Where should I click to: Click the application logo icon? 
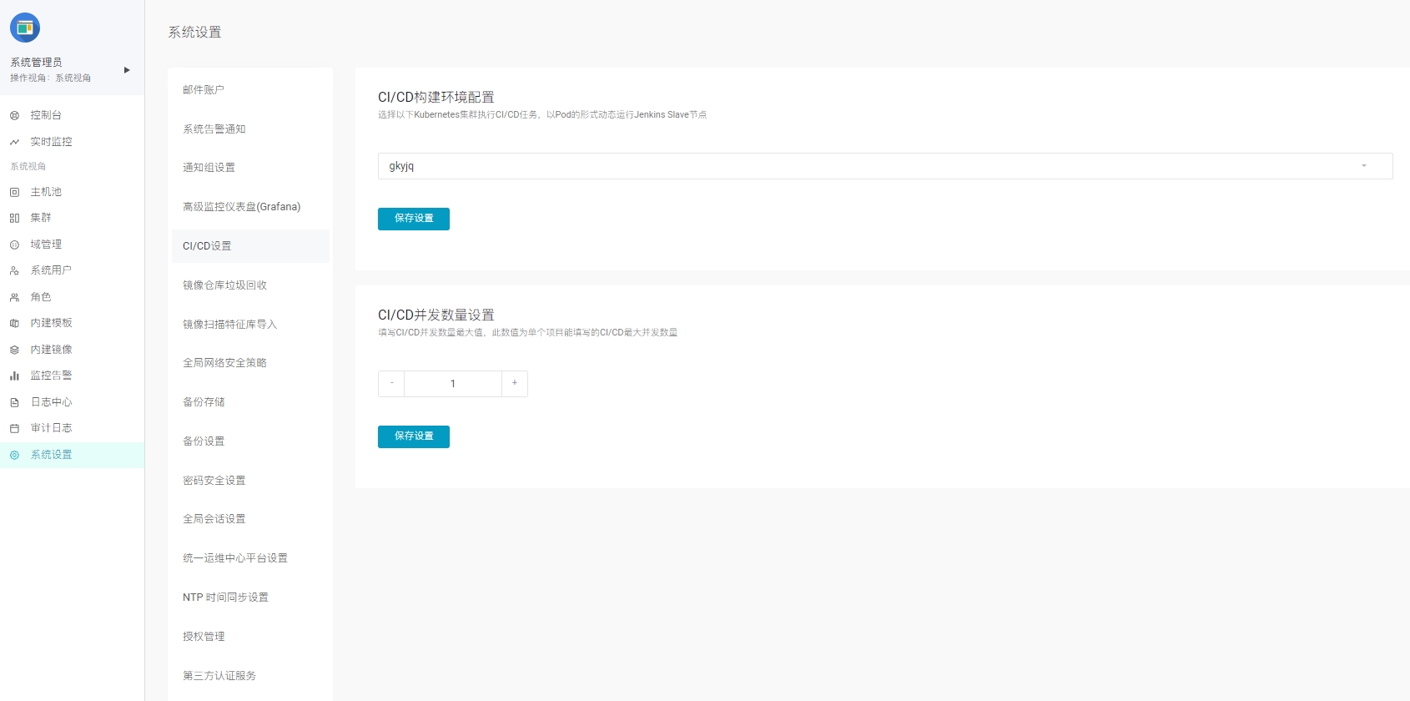[x=25, y=28]
